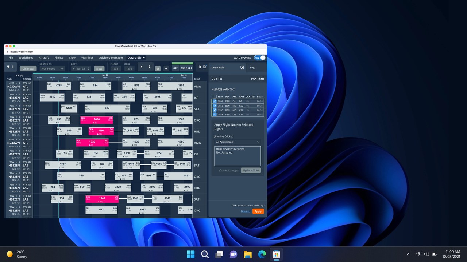Click the Discard link
This screenshot has width=467, height=262.
pyautogui.click(x=246, y=211)
